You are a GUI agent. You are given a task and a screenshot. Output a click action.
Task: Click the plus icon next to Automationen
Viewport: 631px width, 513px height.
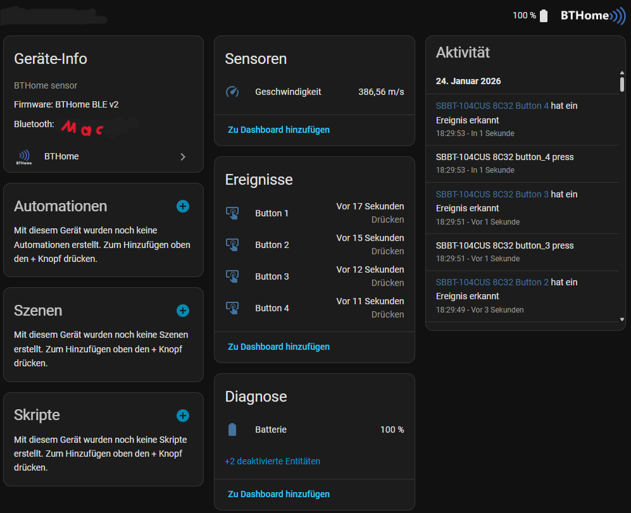(183, 206)
